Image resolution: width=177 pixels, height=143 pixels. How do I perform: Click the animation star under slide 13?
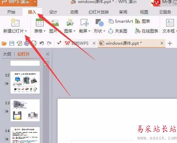point(7,111)
